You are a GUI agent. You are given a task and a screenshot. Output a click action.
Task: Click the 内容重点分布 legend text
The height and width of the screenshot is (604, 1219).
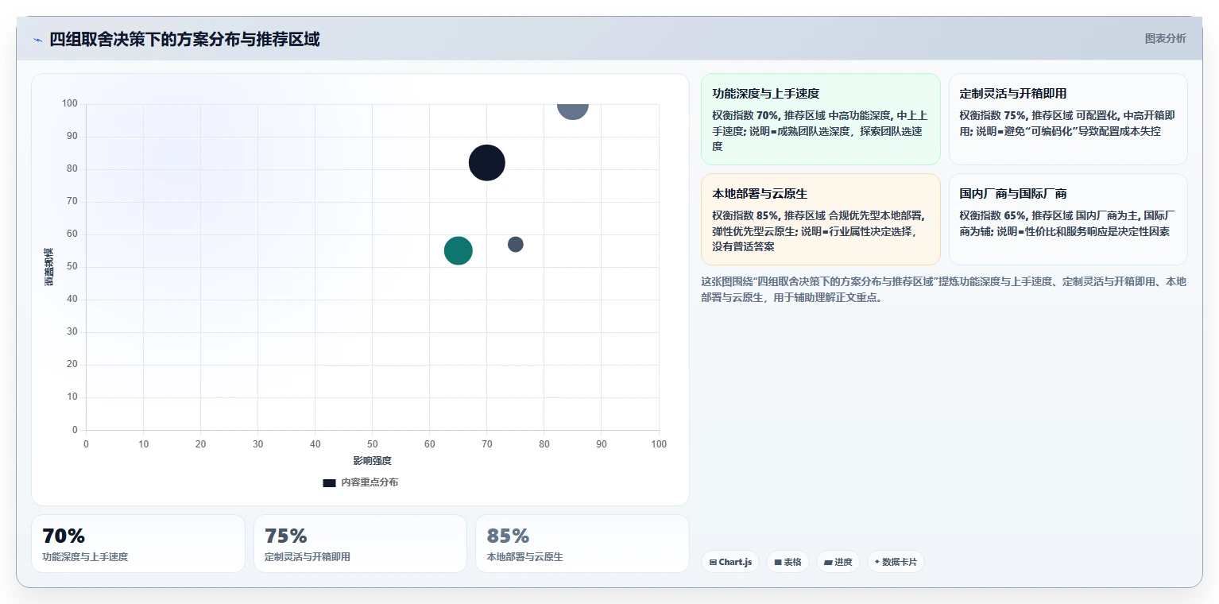(370, 482)
